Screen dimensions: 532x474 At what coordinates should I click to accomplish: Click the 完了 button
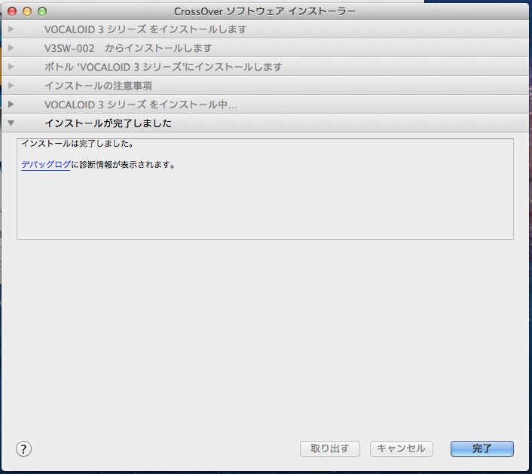tap(482, 448)
